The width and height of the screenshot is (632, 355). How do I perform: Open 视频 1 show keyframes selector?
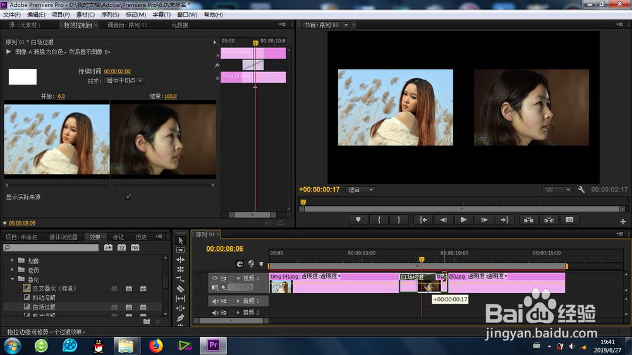223,287
